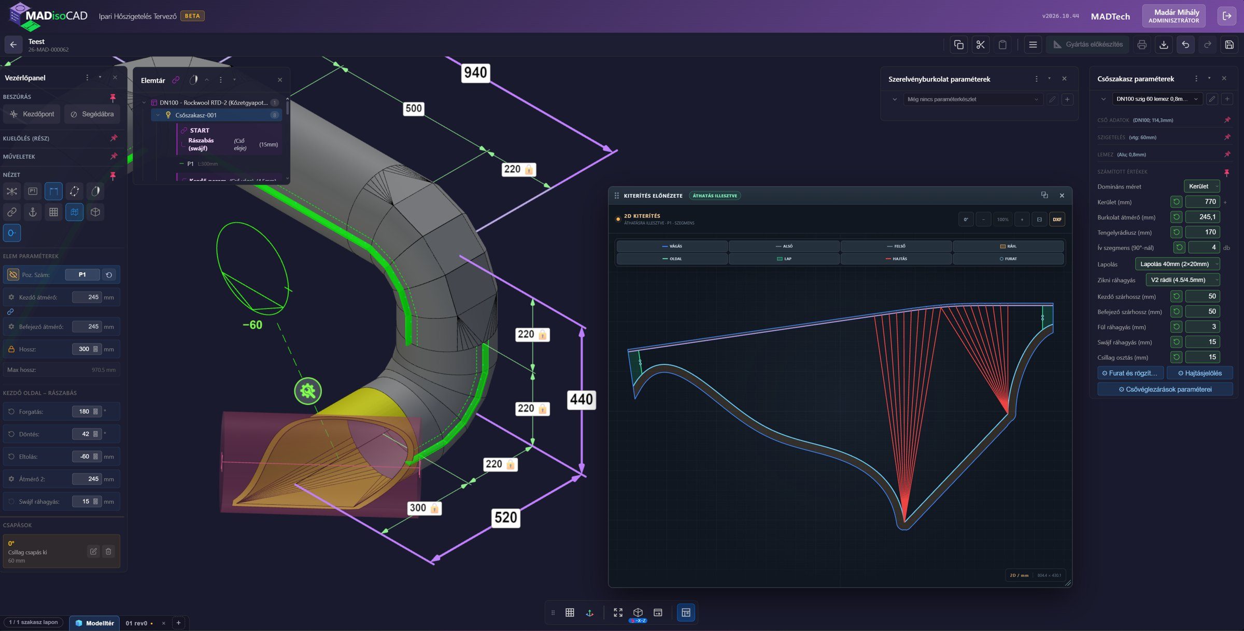This screenshot has width=1244, height=631.
Task: Open the DN100 szig 60 lemez preset dropdown
Action: 1157,99
